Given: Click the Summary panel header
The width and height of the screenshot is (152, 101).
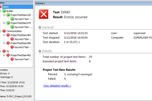Looking at the screenshot, I should pos(93,3).
